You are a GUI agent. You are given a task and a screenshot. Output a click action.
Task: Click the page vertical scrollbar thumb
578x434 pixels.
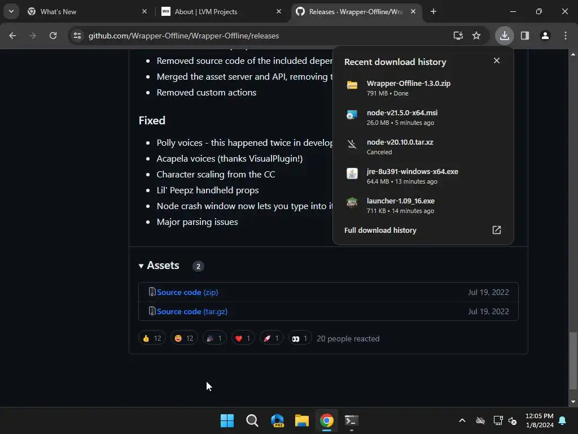click(573, 361)
